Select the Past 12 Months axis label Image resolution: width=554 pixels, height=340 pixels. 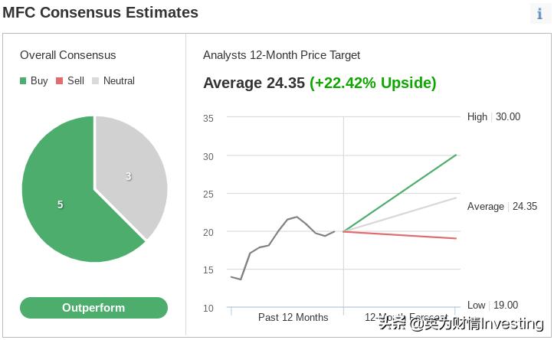coord(293,317)
